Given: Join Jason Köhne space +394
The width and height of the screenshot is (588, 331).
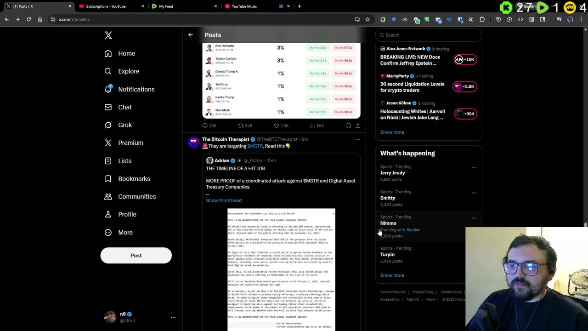Looking at the screenshot, I should click(465, 114).
